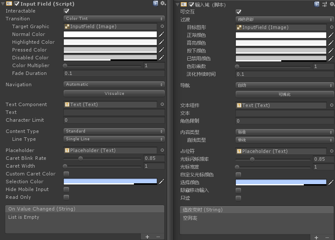335x240 pixels.
Task: Click eyedropper next to 正常颜色
Action: [x=331, y=35]
